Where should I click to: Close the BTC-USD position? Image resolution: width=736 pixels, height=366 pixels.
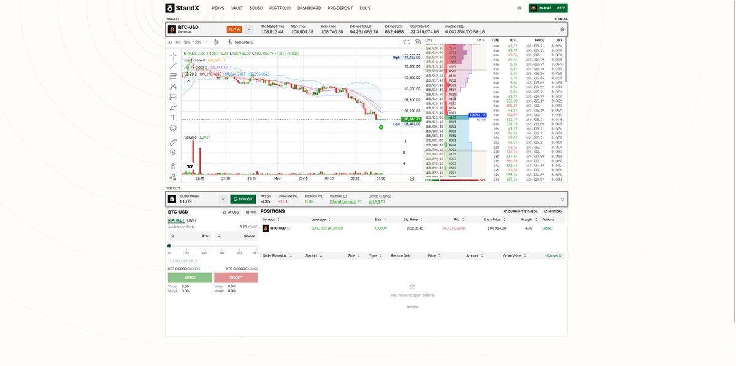pos(546,228)
